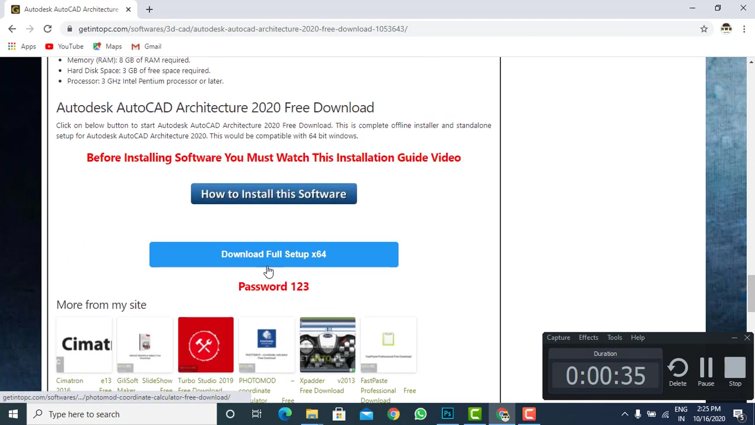
Task: Open Cortana circle icon on taskbar
Action: (230, 414)
